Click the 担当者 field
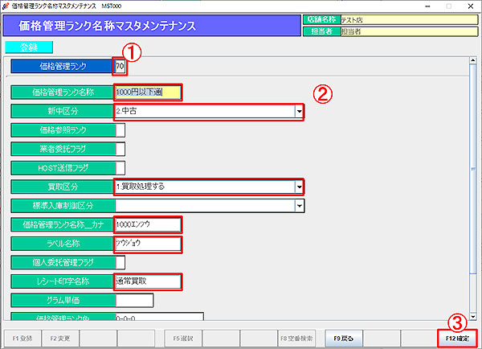This screenshot has height=349, width=482. [409, 31]
